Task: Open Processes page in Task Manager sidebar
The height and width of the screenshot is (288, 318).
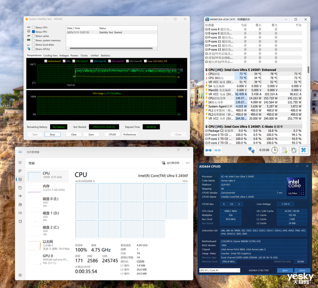Action: click(x=20, y=171)
